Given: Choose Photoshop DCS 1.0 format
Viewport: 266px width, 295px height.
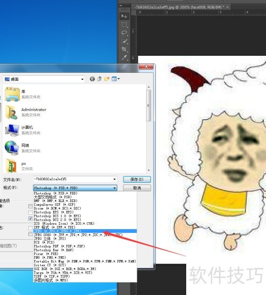Looking at the screenshot, I should pos(85,216).
